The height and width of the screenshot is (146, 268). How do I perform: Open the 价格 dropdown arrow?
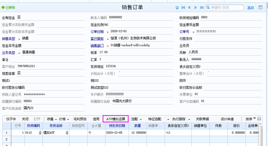(x=68, y=119)
